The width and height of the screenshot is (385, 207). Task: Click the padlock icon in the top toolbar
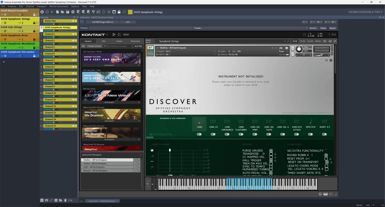click(119, 12)
